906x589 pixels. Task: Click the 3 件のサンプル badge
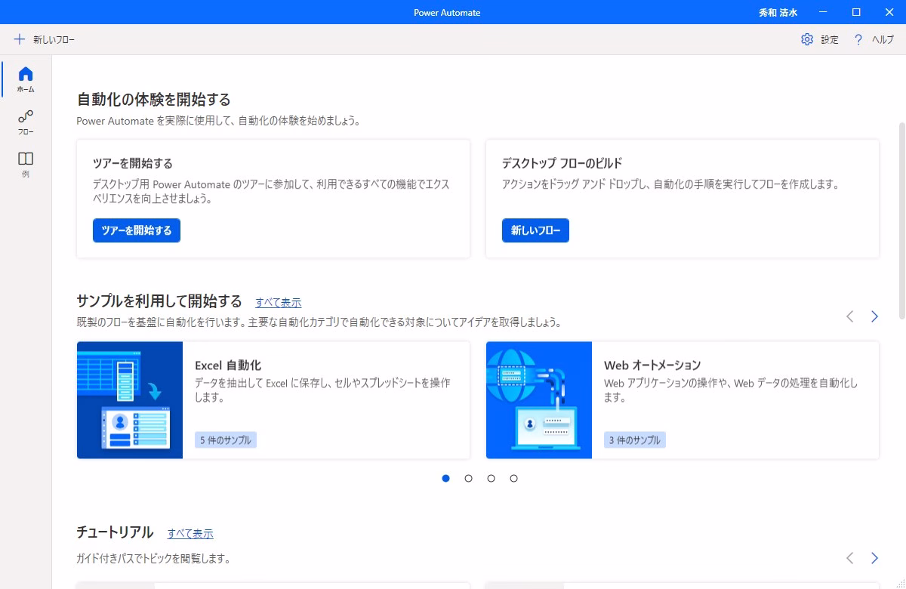pyautogui.click(x=635, y=440)
